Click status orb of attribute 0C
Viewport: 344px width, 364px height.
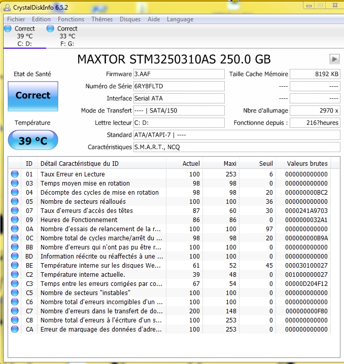click(x=15, y=238)
